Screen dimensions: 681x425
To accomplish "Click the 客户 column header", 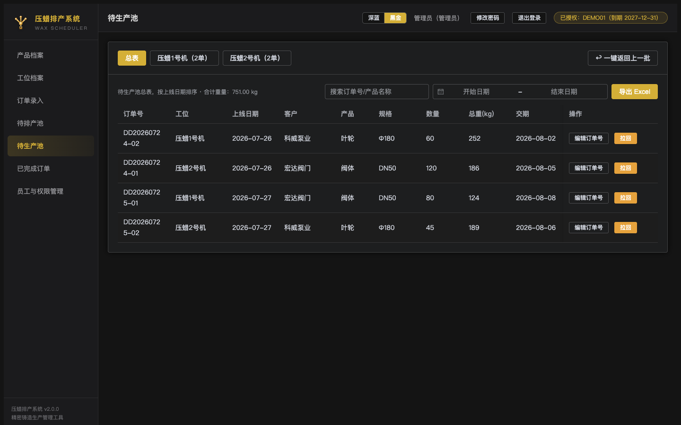I will click(x=291, y=114).
